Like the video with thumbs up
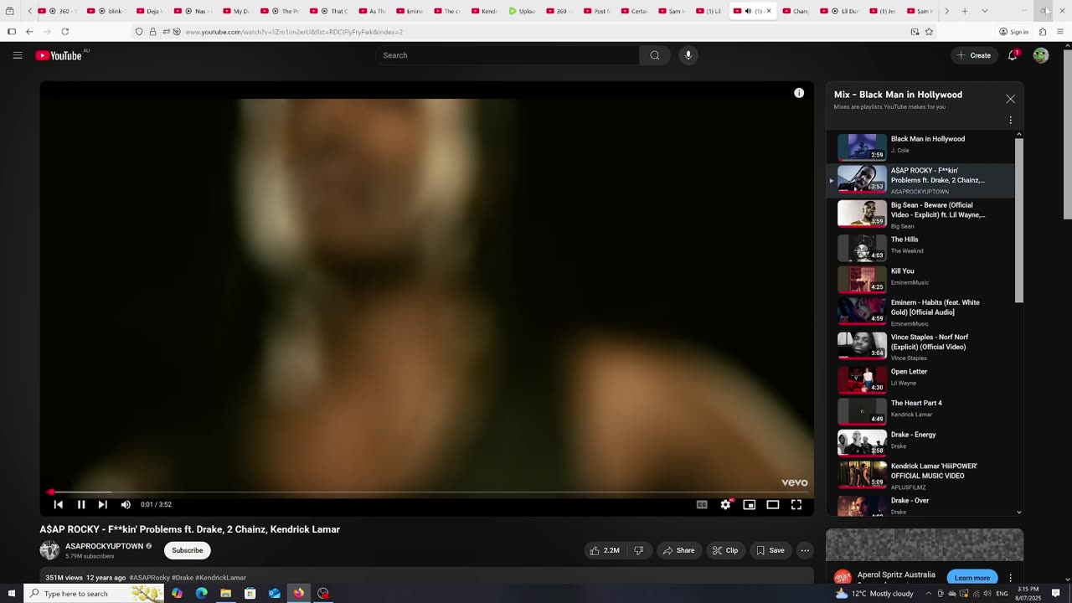The height and width of the screenshot is (603, 1072). 605,550
